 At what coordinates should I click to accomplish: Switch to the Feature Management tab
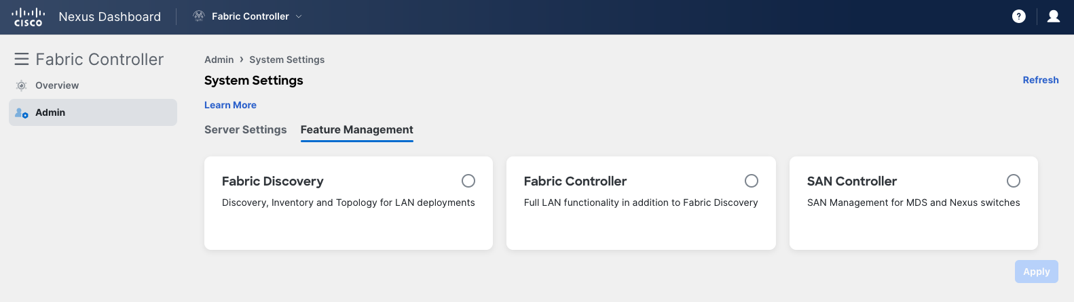[357, 129]
